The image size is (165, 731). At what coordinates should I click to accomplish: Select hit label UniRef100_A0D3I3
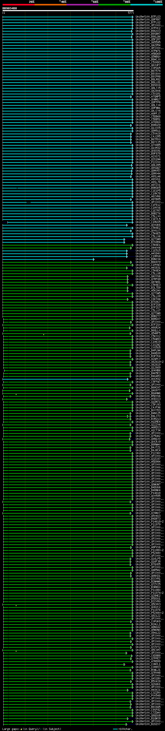(148, 399)
